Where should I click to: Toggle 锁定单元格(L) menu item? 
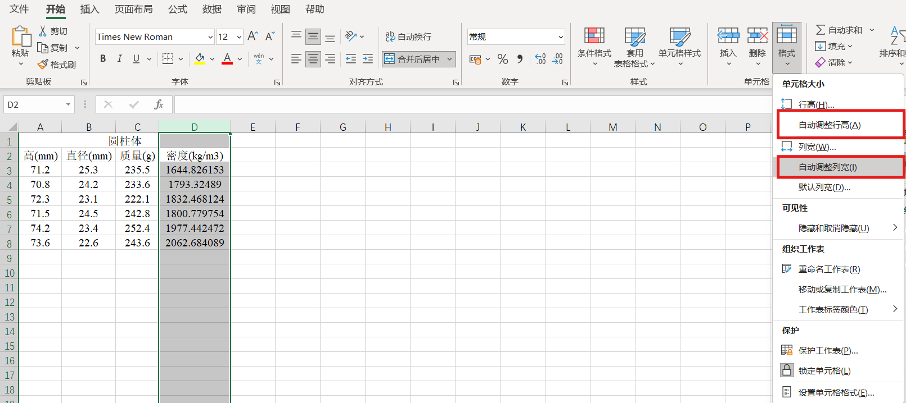[x=839, y=371]
